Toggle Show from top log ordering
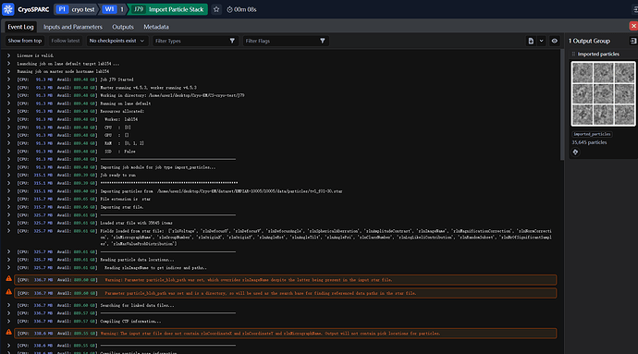638x354 pixels. 25,41
